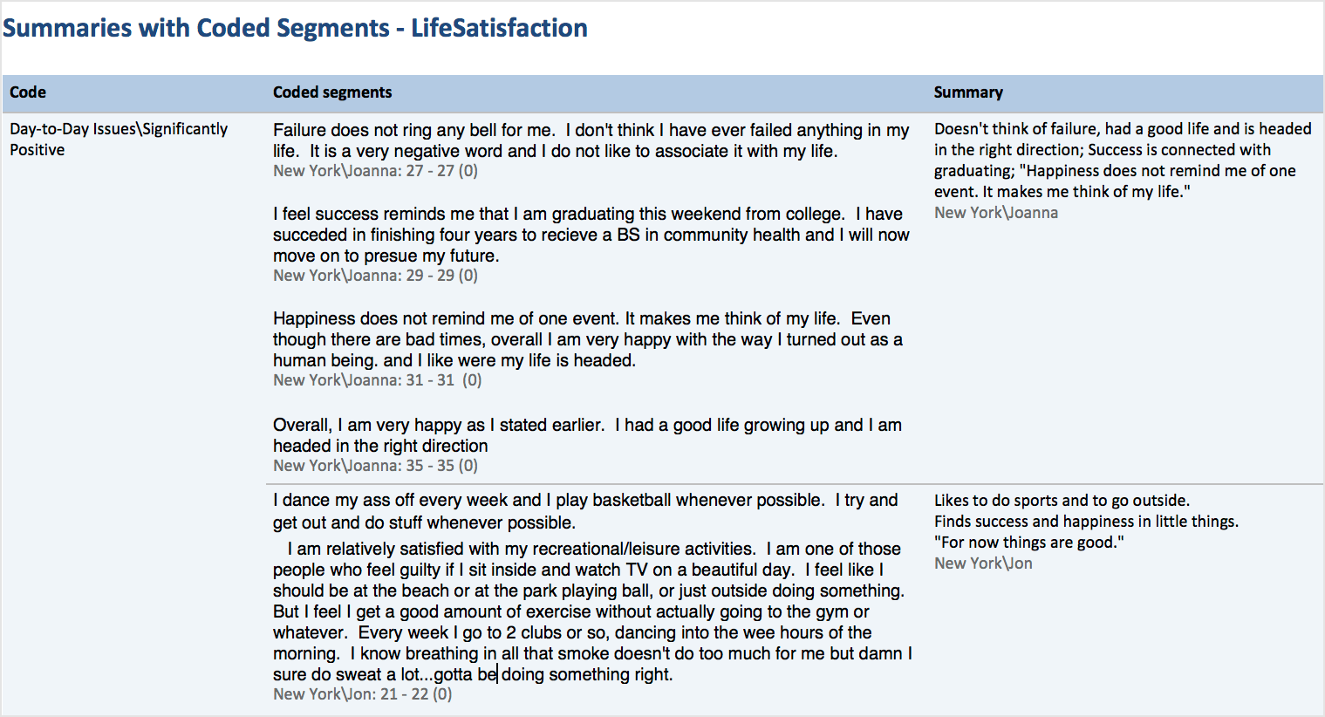Click the segment starting 'Failure does not ring'
Viewport: 1325px width, 717px height.
pos(591,140)
